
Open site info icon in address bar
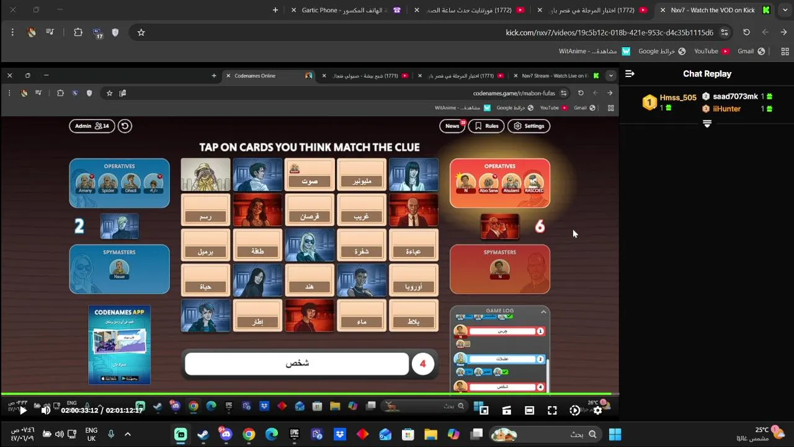click(x=724, y=32)
